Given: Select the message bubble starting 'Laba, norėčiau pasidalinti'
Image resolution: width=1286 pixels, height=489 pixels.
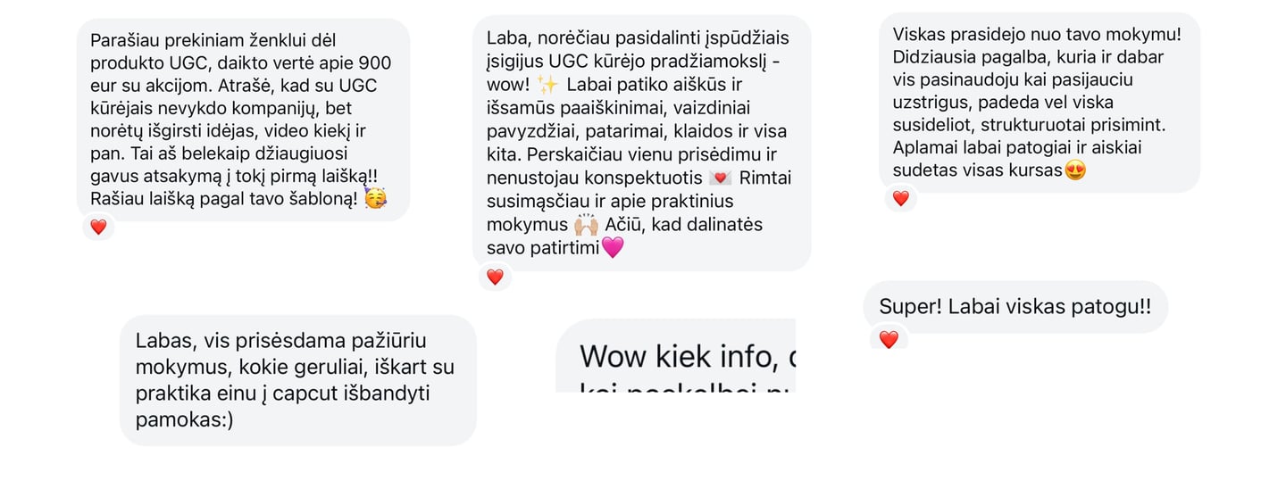Looking at the screenshot, I should click(641, 143).
